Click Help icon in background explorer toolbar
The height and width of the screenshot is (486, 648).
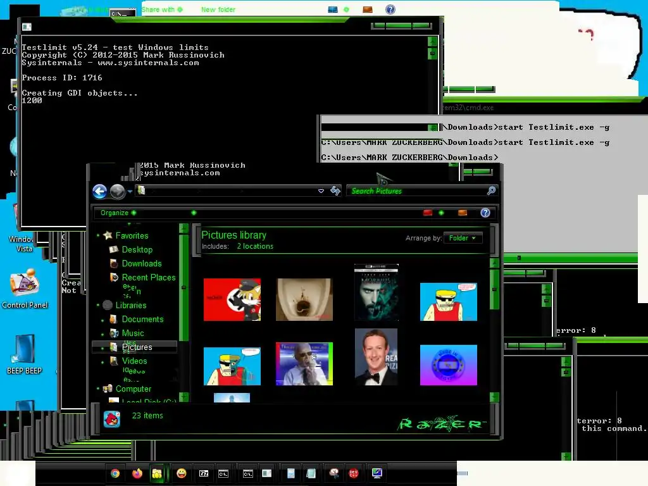pos(390,9)
